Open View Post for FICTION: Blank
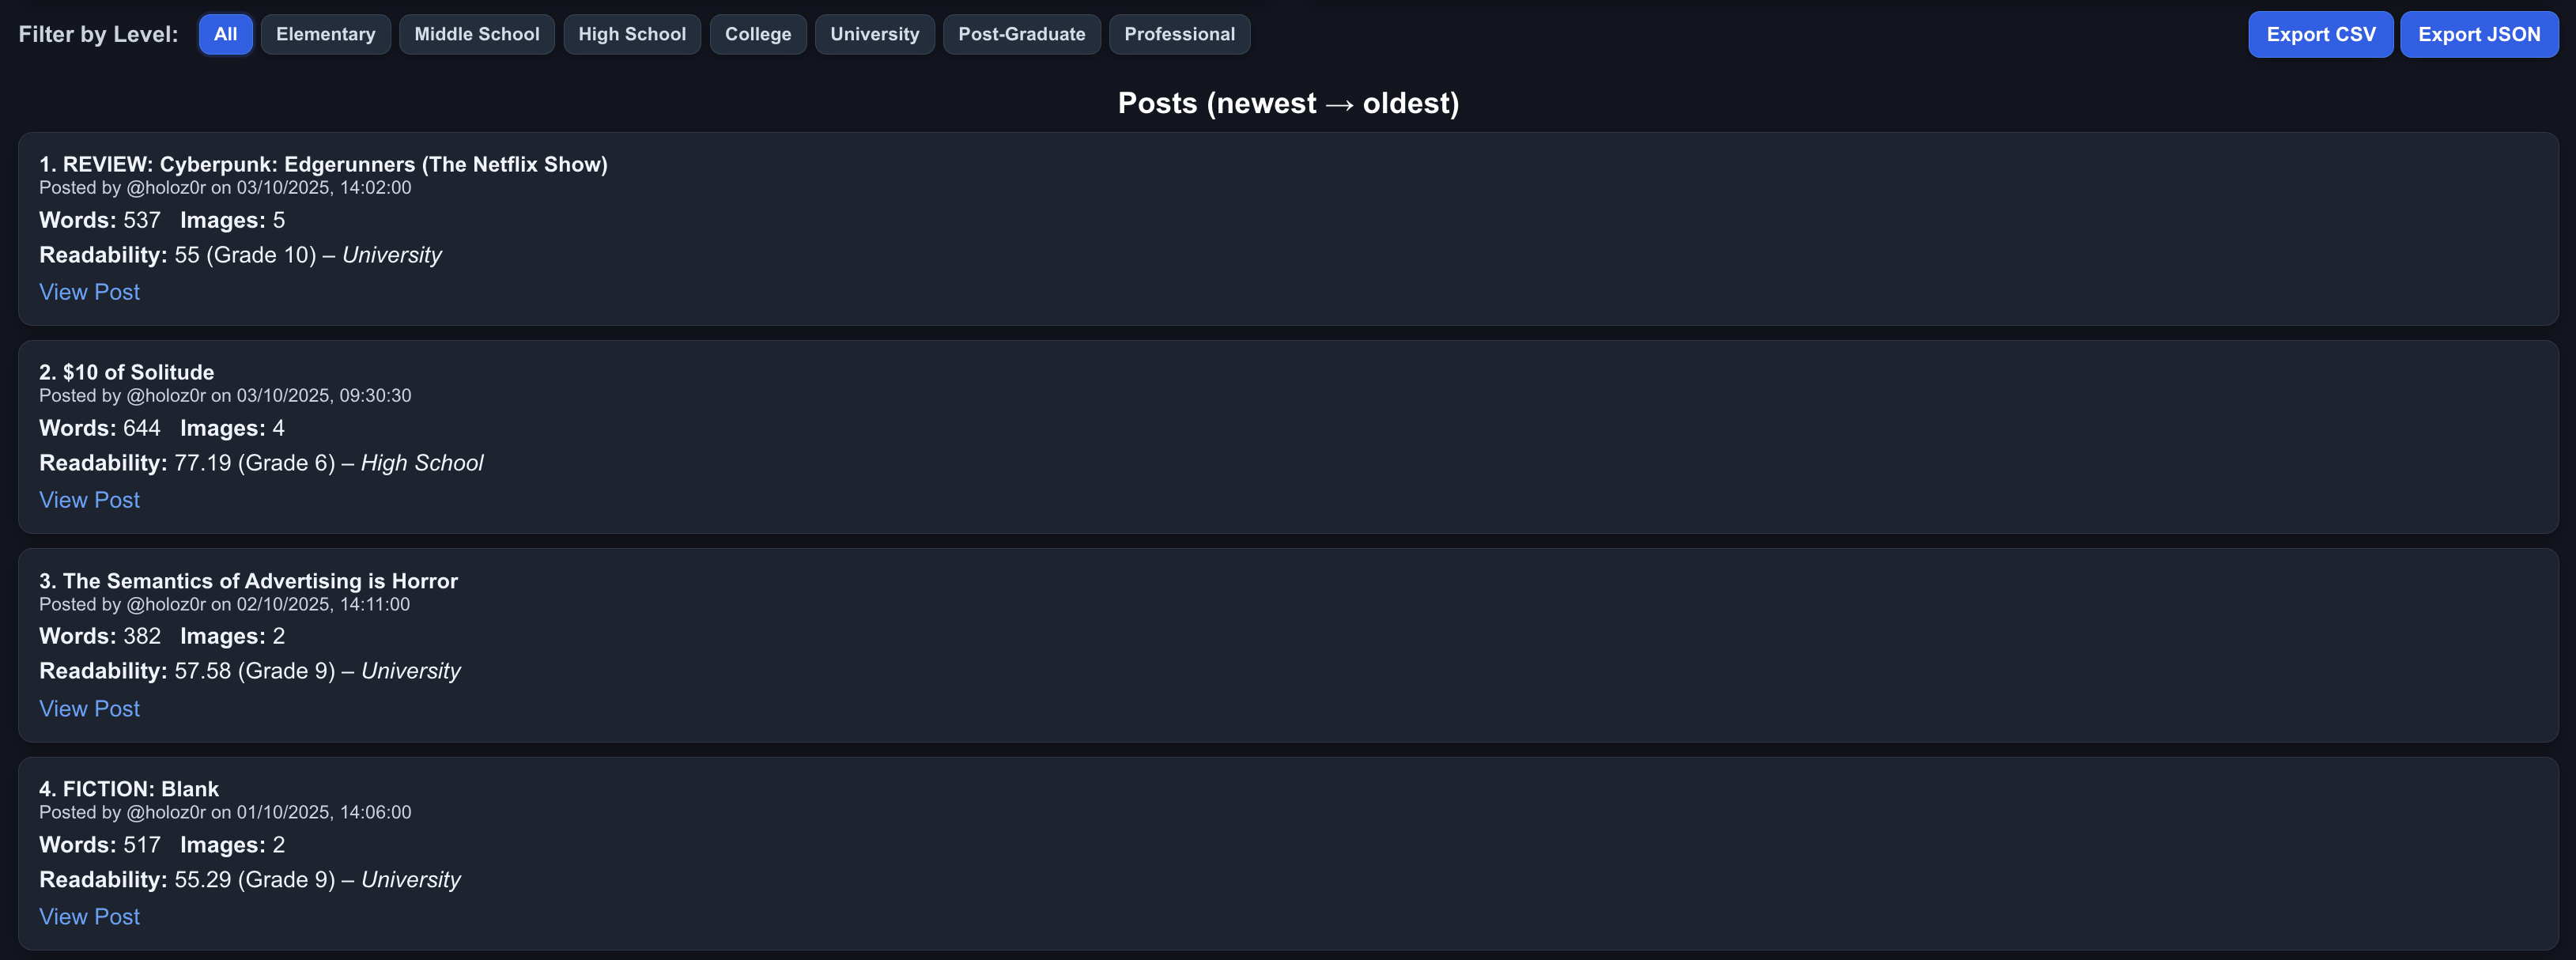The width and height of the screenshot is (2576, 960). (89, 916)
